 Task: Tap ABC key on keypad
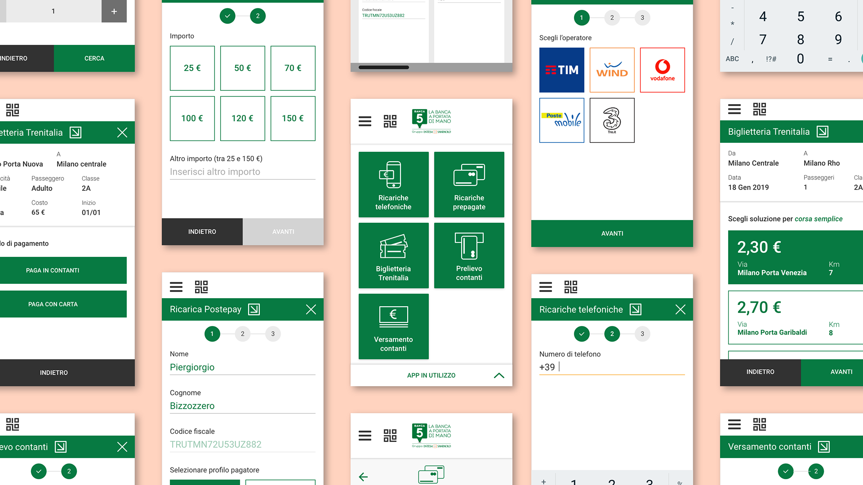pos(732,59)
